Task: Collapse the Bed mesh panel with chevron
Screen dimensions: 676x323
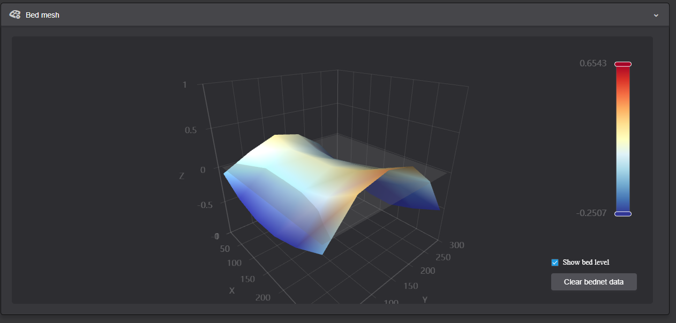Action: 656,15
